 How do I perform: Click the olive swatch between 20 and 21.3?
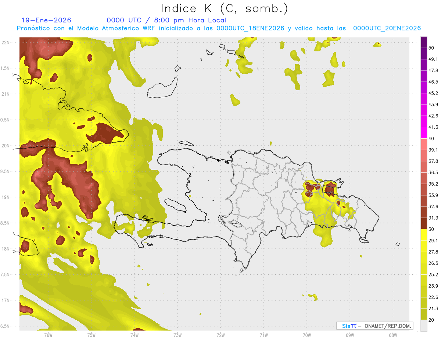[x=424, y=314]
